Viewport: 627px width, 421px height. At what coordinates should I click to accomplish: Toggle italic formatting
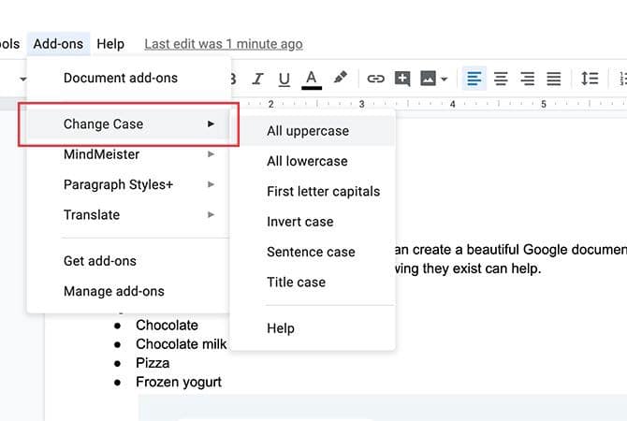point(258,79)
